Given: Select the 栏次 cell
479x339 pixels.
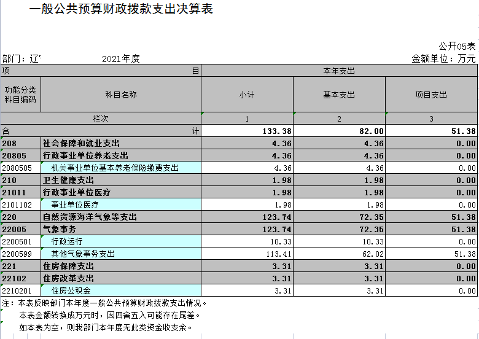Looking at the screenshot, I should pyautogui.click(x=101, y=119).
